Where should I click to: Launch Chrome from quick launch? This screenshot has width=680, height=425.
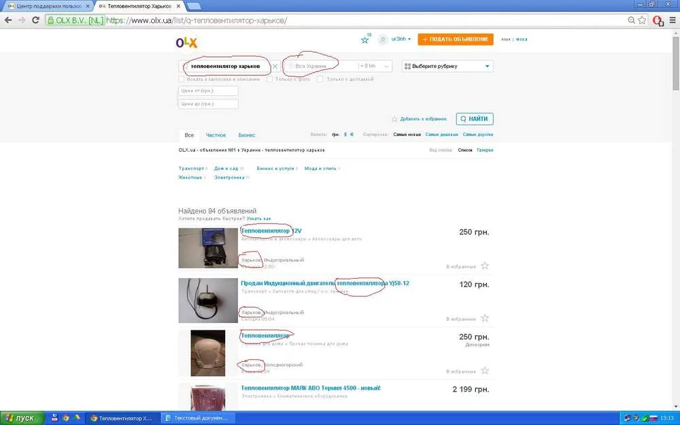[66, 418]
